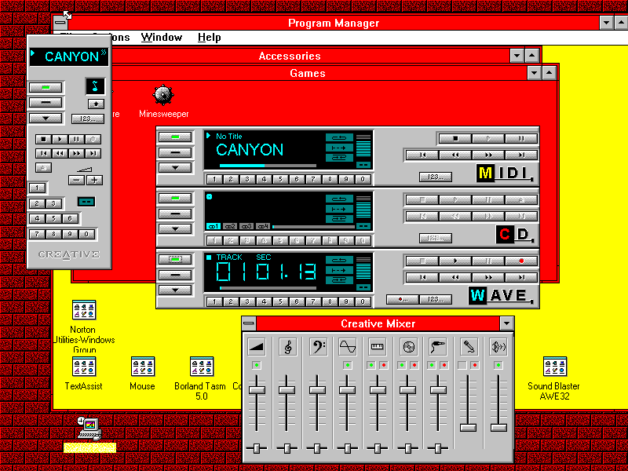The height and width of the screenshot is (471, 628).
Task: Open the down-arrow menu button on the MIDI player
Action: point(175,167)
